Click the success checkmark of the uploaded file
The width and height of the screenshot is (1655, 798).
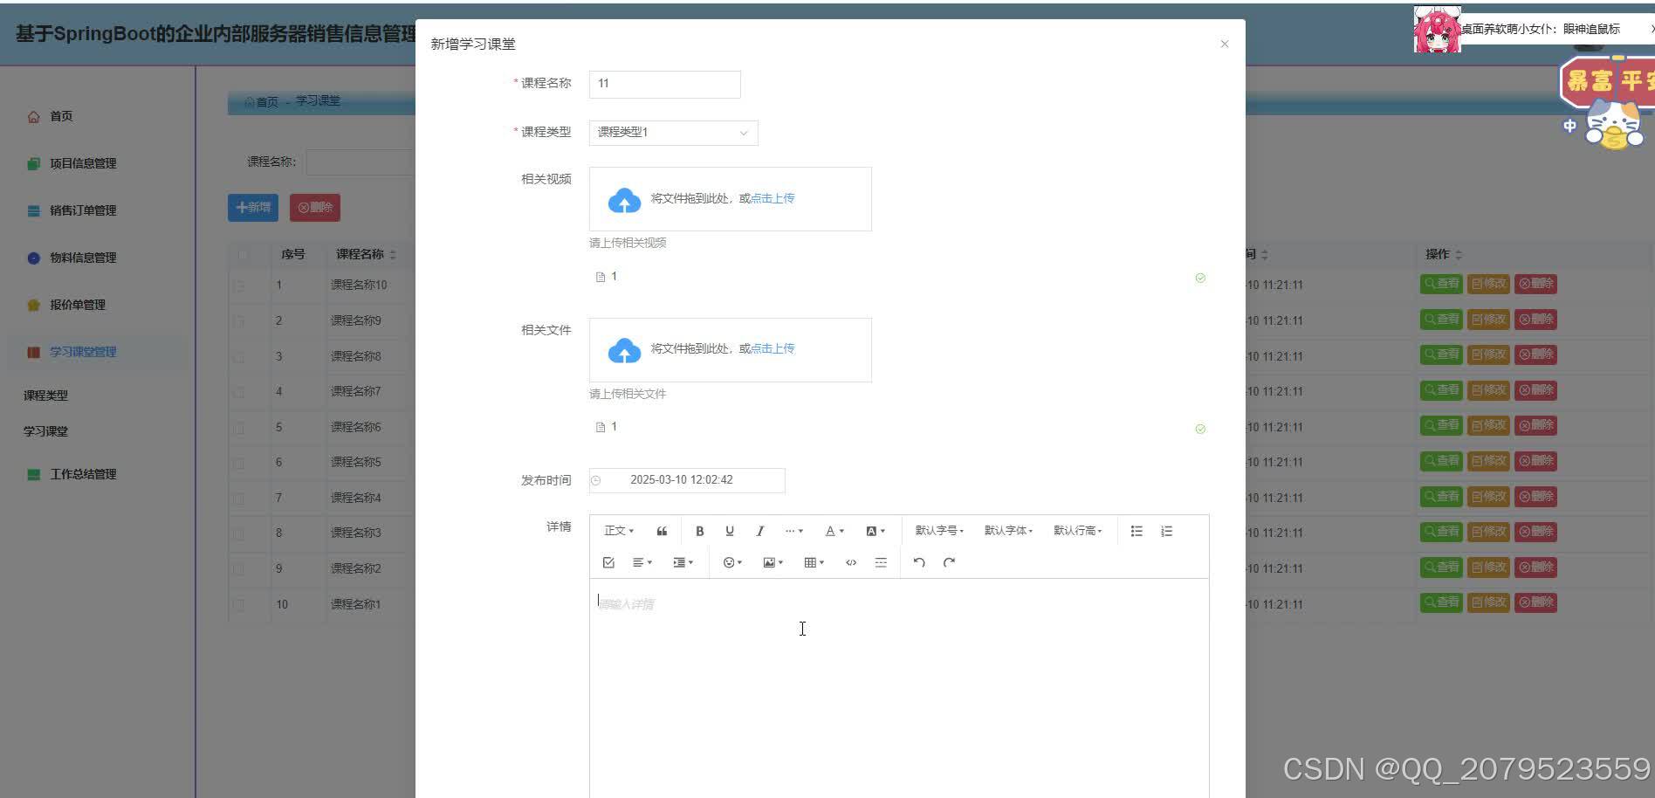[x=1200, y=429]
